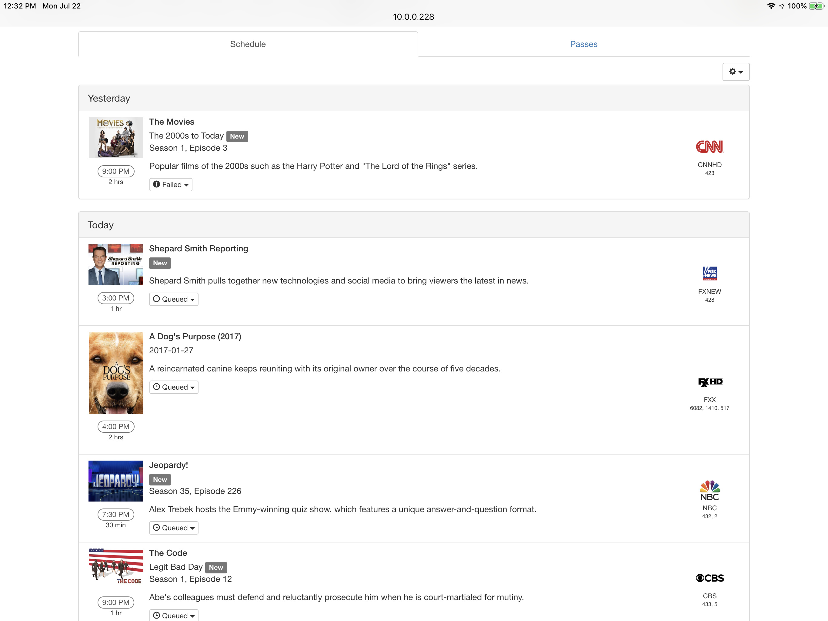
Task: Click the 4:00 PM time badge
Action: (116, 427)
